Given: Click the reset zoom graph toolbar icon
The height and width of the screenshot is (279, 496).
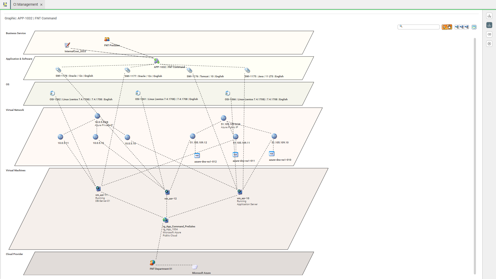Looking at the screenshot, I should click(467, 27).
